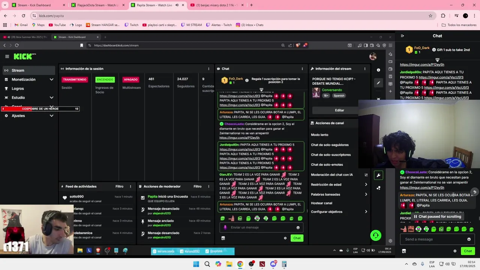Expand the pinned leaderboard arrow below FoO_Dark
Screen dimensions: 480x270
pyautogui.click(x=437, y=60)
